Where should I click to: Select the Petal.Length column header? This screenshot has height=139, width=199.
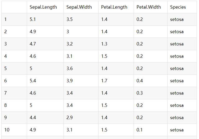[x=114, y=7]
